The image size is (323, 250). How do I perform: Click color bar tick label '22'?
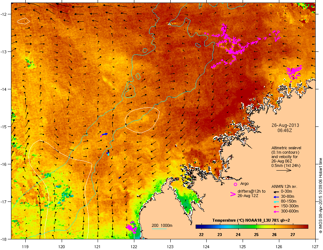pos(201,235)
